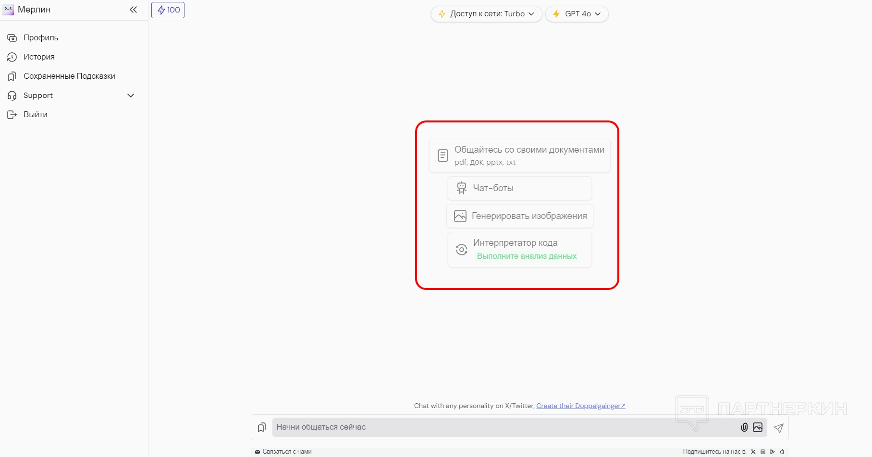Click the image upload icon in chat box

(758, 427)
